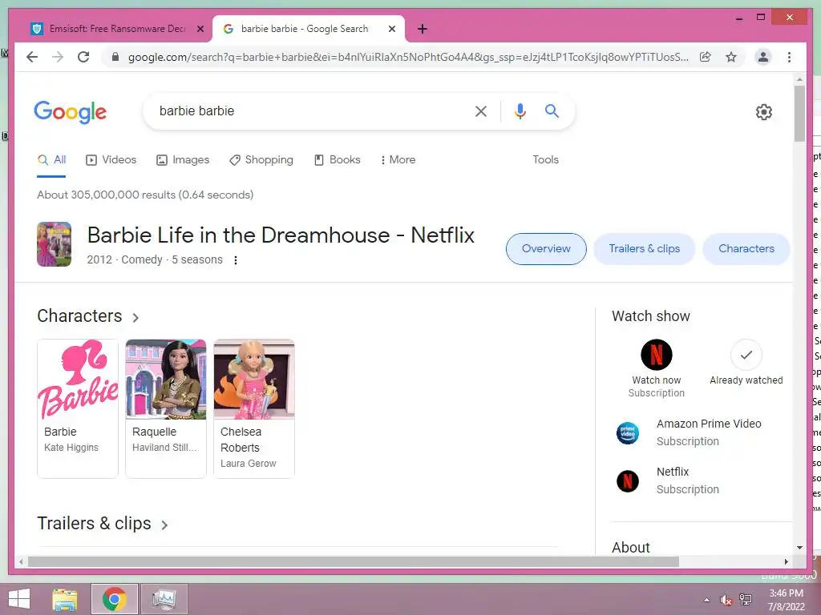Viewport: 821px width, 615px height.
Task: Open the More search filters dropdown
Action: 398,160
